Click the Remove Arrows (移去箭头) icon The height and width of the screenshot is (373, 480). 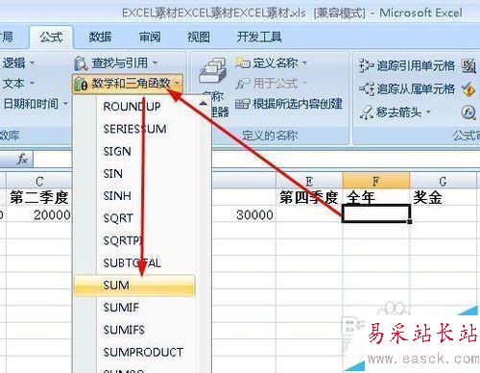(366, 112)
